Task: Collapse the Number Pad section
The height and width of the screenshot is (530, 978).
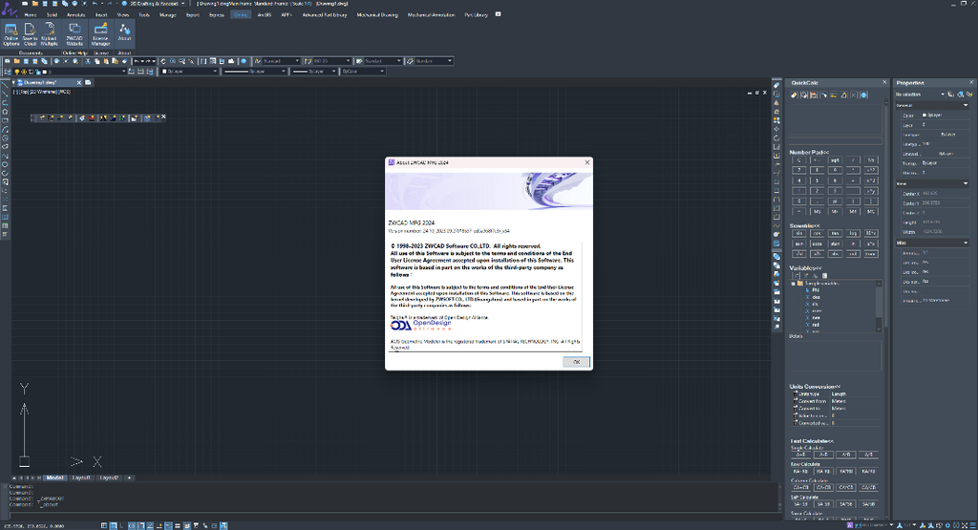Action: coord(809,152)
